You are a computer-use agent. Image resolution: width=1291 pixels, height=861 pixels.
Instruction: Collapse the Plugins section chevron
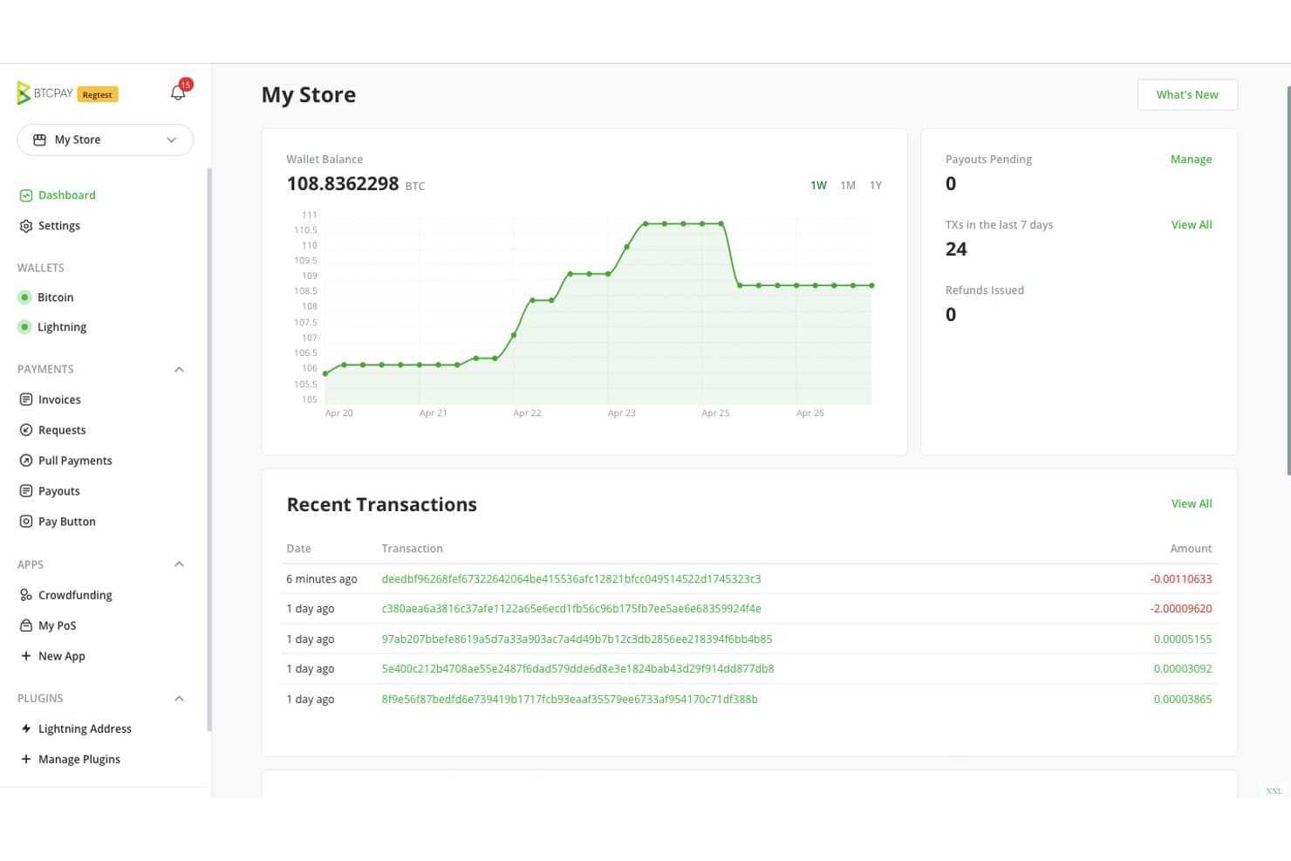click(179, 699)
